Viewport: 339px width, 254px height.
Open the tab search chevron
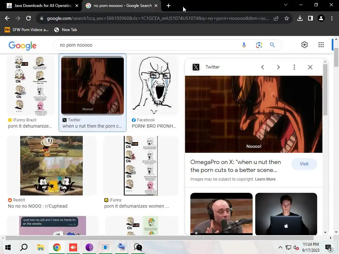pyautogui.click(x=286, y=5)
